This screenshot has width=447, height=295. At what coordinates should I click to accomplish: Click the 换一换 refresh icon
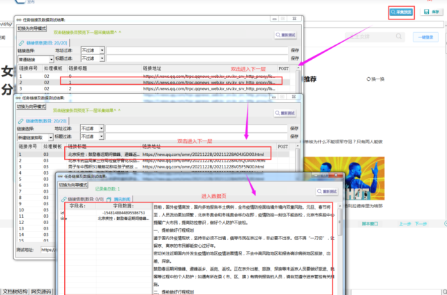[x=369, y=79]
